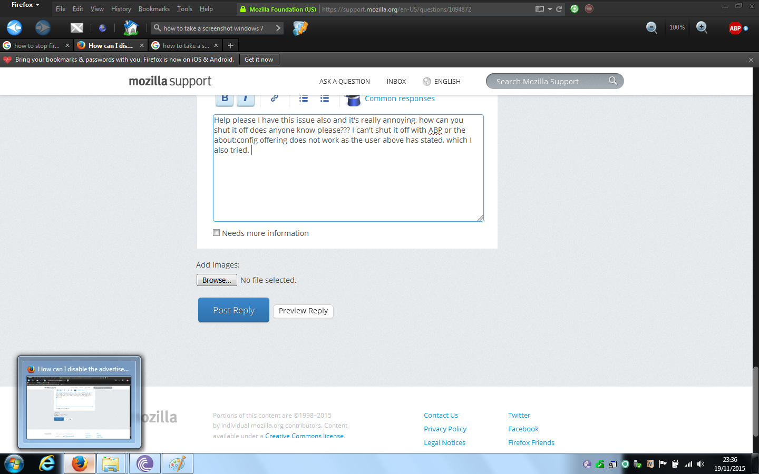Open the mail envelope toolbar icon
The width and height of the screenshot is (759, 474).
pyautogui.click(x=77, y=28)
